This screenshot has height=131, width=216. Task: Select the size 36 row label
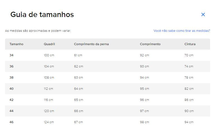point(11,66)
